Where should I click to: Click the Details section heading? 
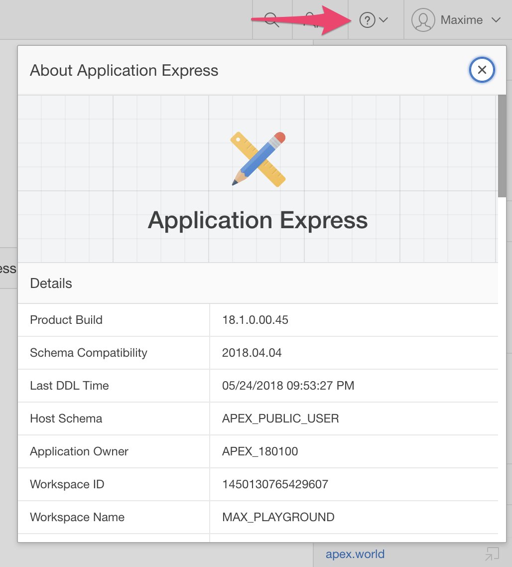click(x=51, y=283)
